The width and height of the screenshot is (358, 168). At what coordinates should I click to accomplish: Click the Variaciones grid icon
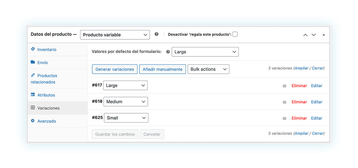click(33, 108)
